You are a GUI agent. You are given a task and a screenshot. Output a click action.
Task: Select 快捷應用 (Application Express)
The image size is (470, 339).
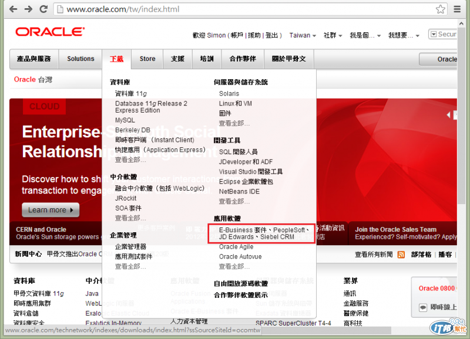click(x=160, y=150)
